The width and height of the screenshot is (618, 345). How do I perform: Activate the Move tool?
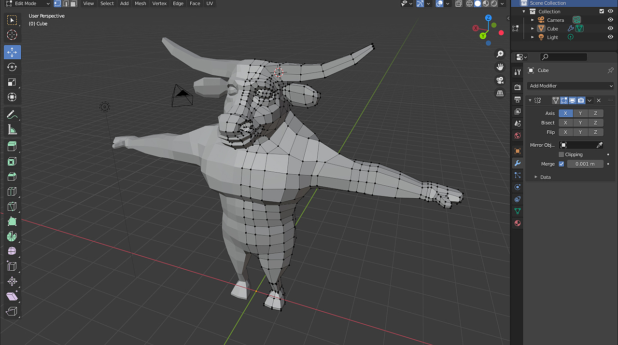[x=12, y=52]
